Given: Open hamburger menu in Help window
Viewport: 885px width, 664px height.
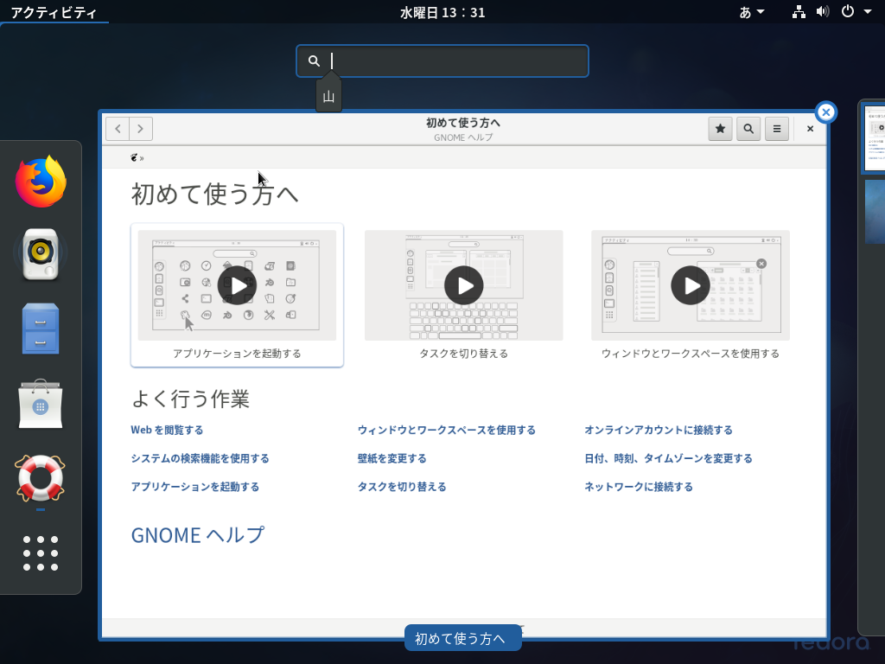Looking at the screenshot, I should tap(777, 129).
